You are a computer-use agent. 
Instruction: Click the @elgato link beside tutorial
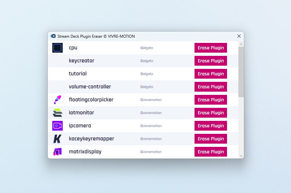click(x=147, y=74)
